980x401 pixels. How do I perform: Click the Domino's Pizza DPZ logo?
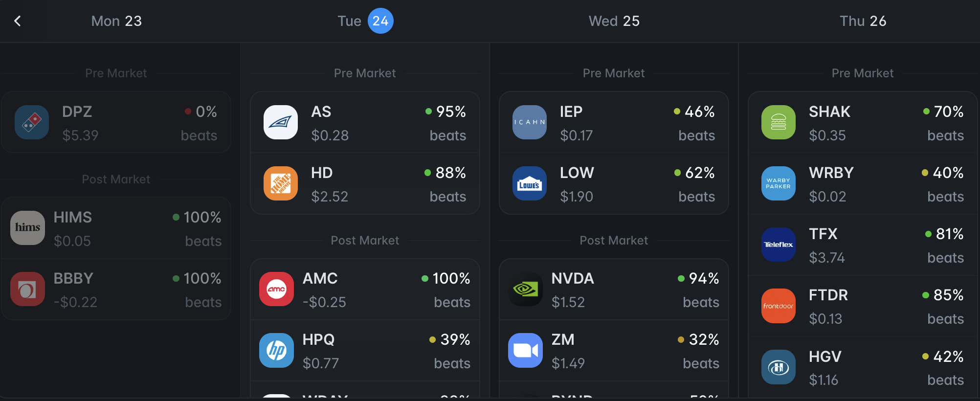32,122
